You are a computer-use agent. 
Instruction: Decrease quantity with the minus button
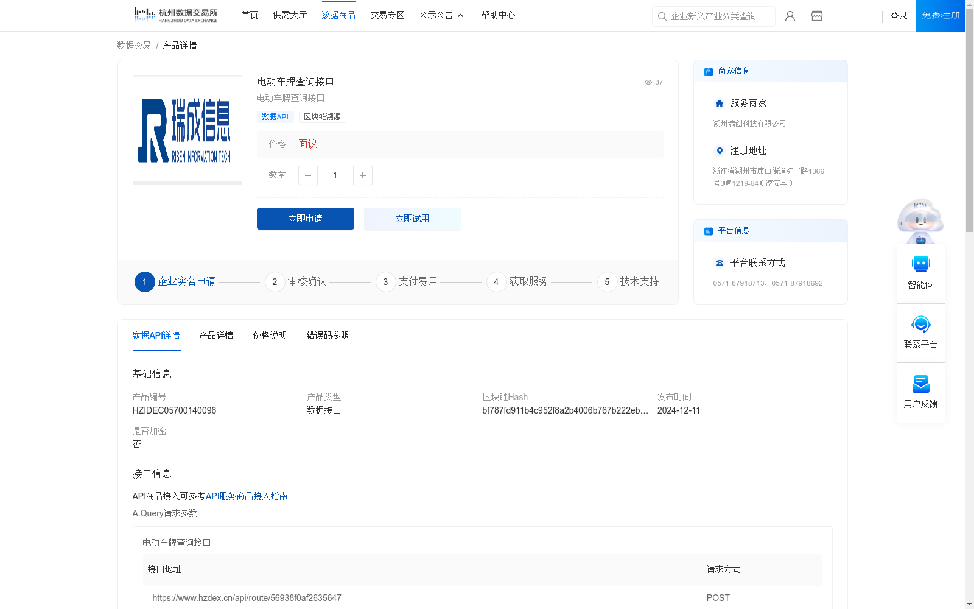click(308, 175)
